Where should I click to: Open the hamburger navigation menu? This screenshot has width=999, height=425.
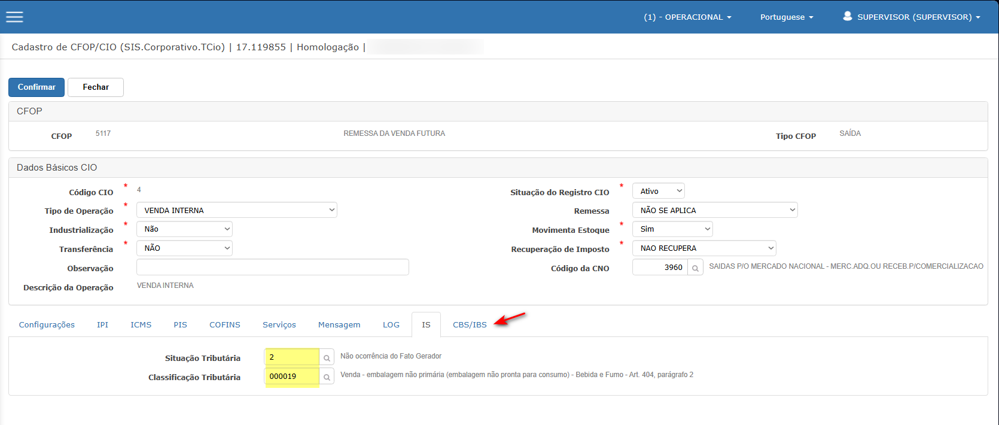pyautogui.click(x=14, y=17)
